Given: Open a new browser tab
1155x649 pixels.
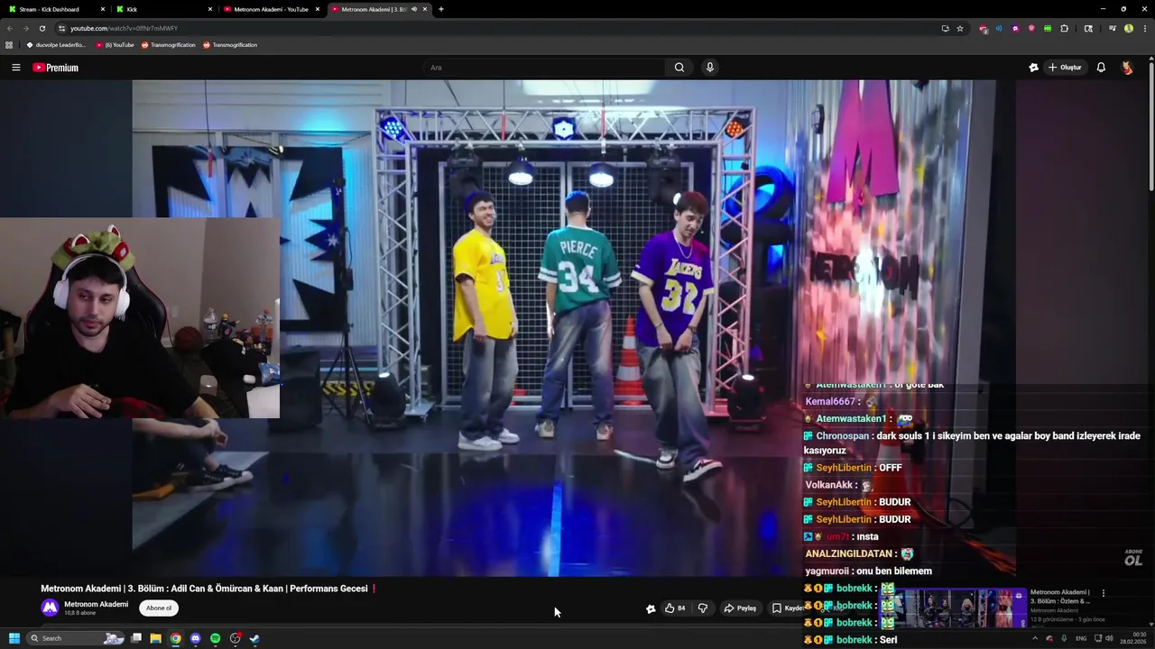Looking at the screenshot, I should tap(440, 9).
